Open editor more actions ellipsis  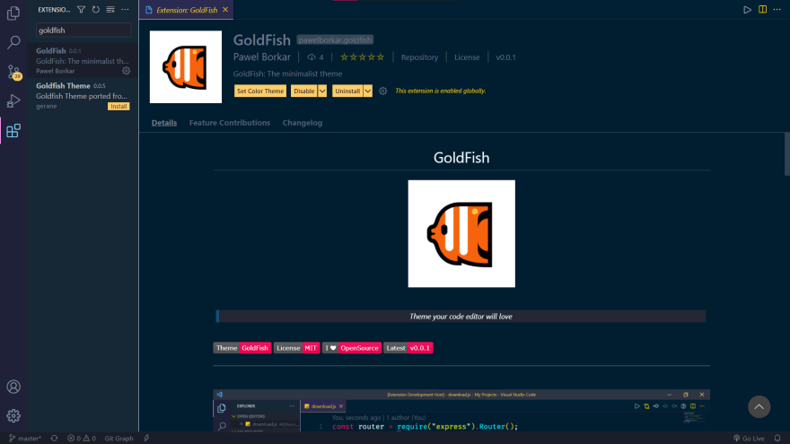[x=777, y=10]
